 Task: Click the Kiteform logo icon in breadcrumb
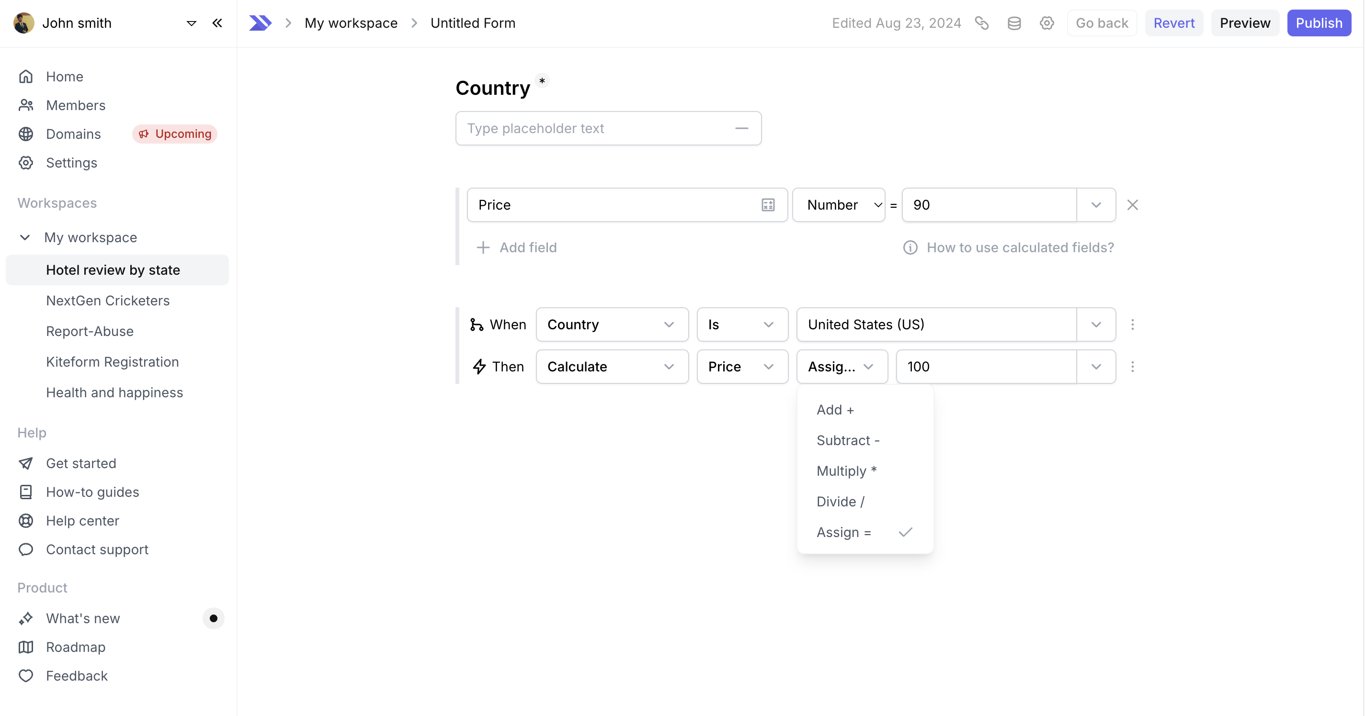(x=260, y=23)
